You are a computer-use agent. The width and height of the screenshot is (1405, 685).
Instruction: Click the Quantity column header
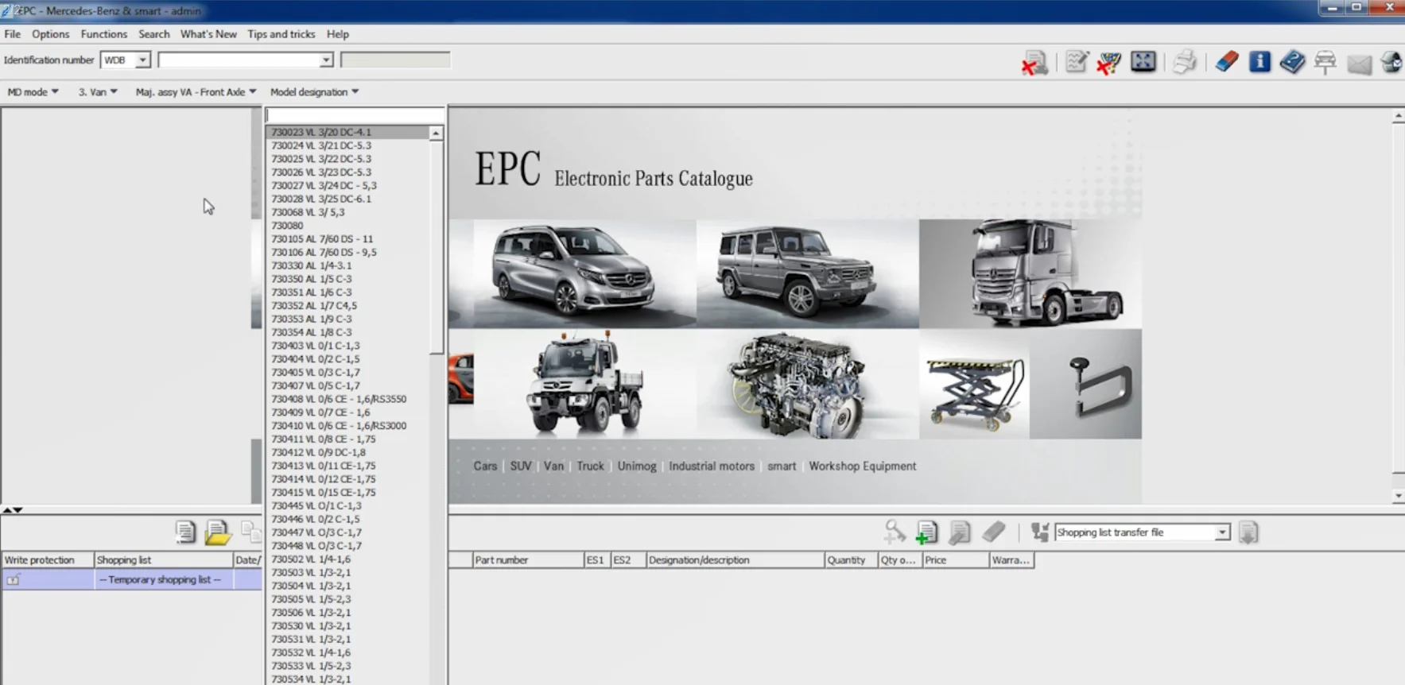851,560
